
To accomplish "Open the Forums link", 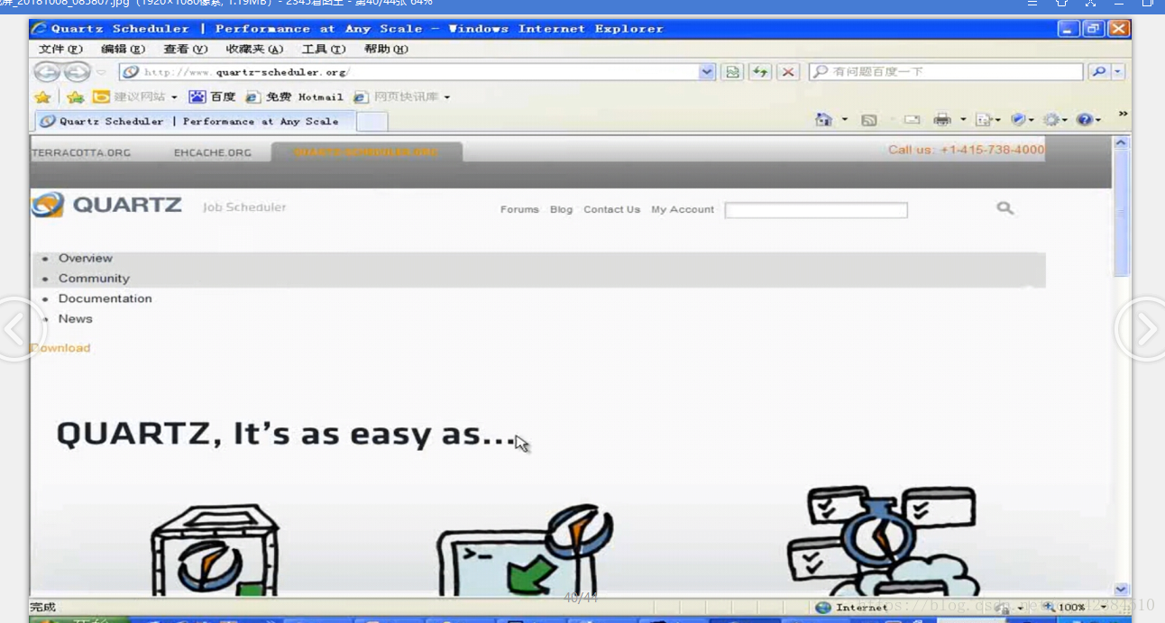I will point(519,209).
